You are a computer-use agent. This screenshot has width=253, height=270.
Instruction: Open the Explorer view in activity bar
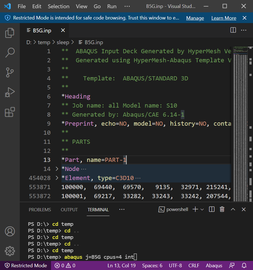coord(10,33)
